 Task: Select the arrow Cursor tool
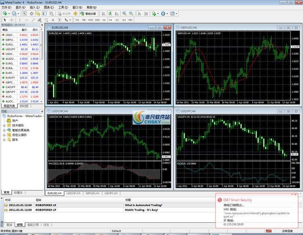5,20
